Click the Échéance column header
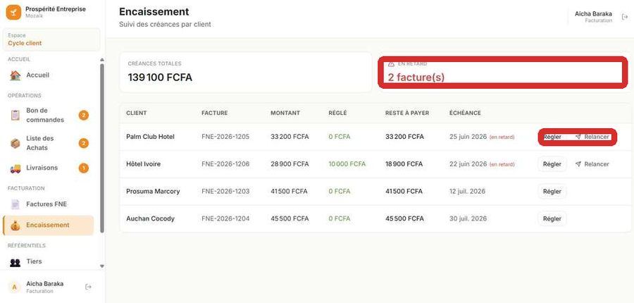This screenshot has height=303, width=634. (465, 113)
